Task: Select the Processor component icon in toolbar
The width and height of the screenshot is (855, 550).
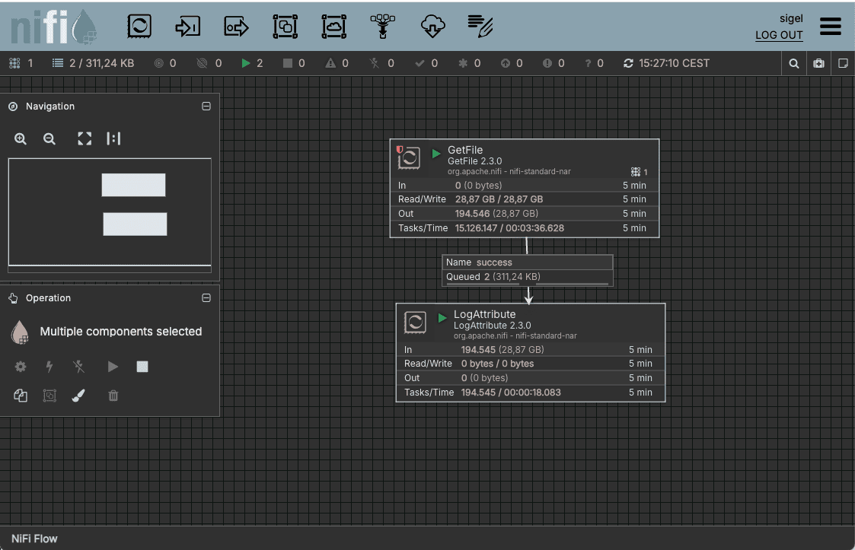Action: (139, 27)
